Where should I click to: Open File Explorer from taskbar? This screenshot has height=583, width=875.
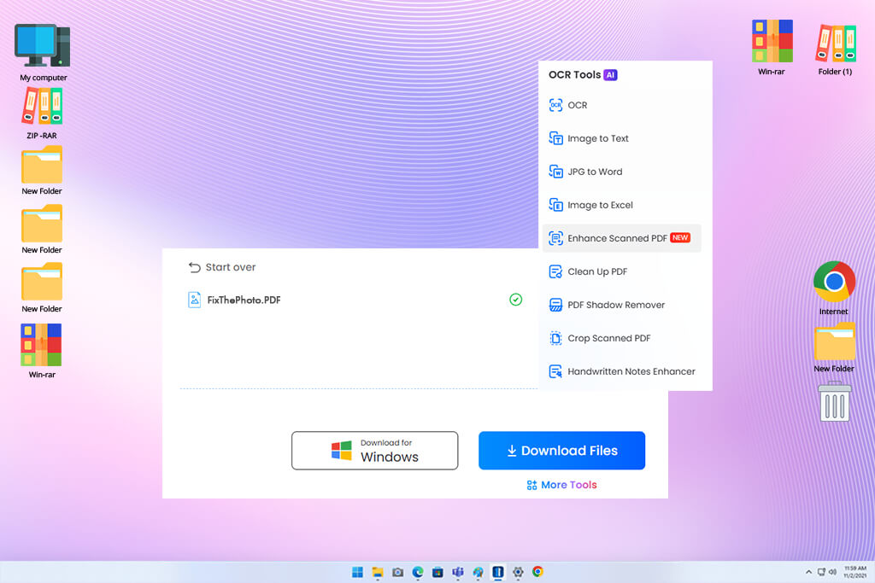click(x=378, y=572)
